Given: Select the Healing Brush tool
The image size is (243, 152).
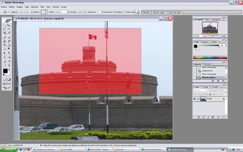Looking at the screenshot, I should [4, 37].
